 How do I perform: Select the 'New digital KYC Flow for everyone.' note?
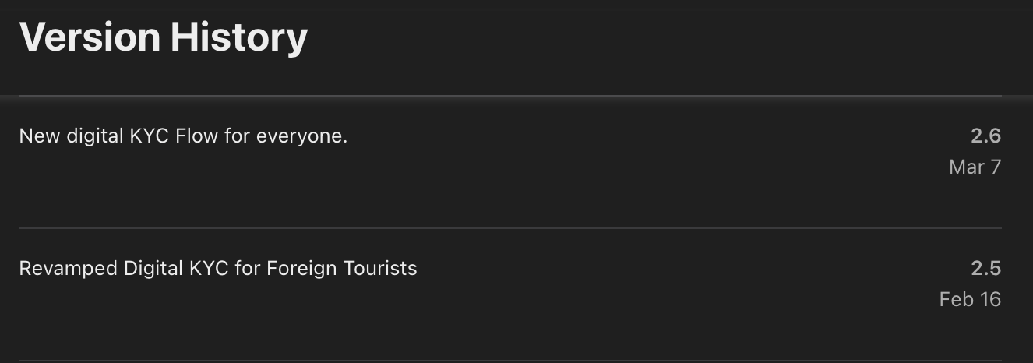[183, 136]
